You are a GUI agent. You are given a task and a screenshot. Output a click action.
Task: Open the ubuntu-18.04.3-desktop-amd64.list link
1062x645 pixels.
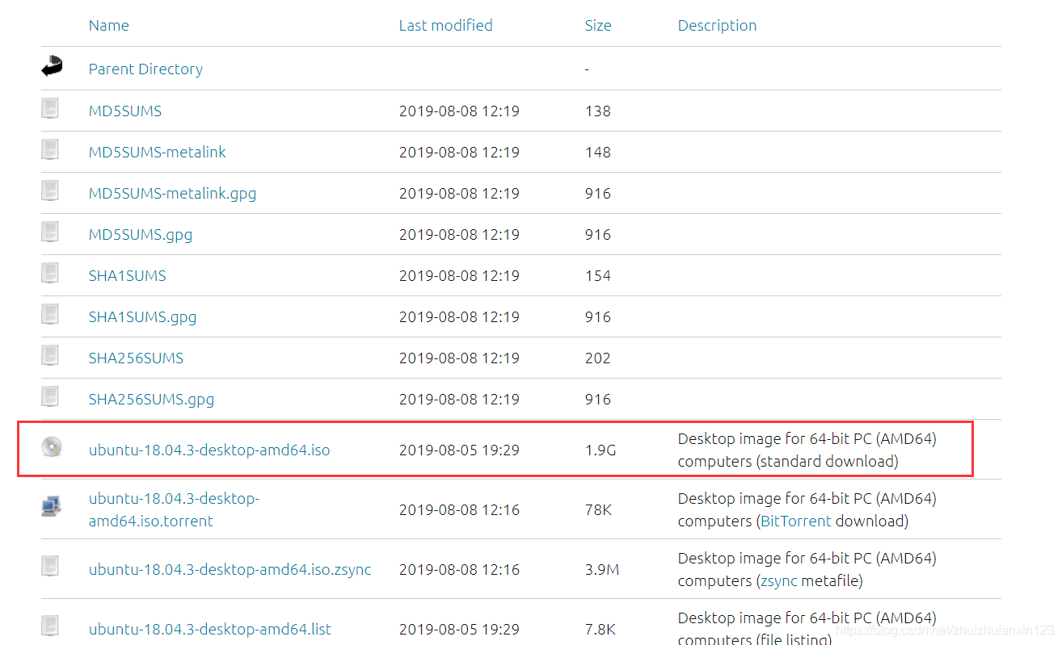(x=210, y=630)
